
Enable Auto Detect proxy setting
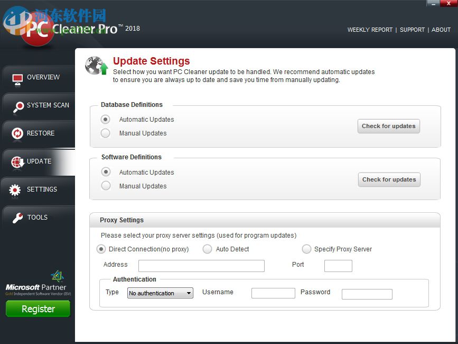click(x=207, y=249)
